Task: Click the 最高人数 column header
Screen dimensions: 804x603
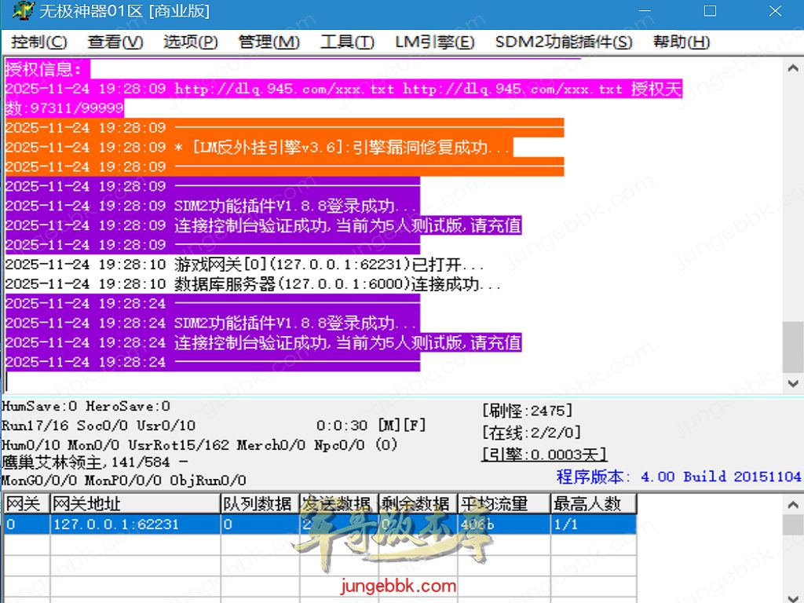Action: pyautogui.click(x=592, y=503)
